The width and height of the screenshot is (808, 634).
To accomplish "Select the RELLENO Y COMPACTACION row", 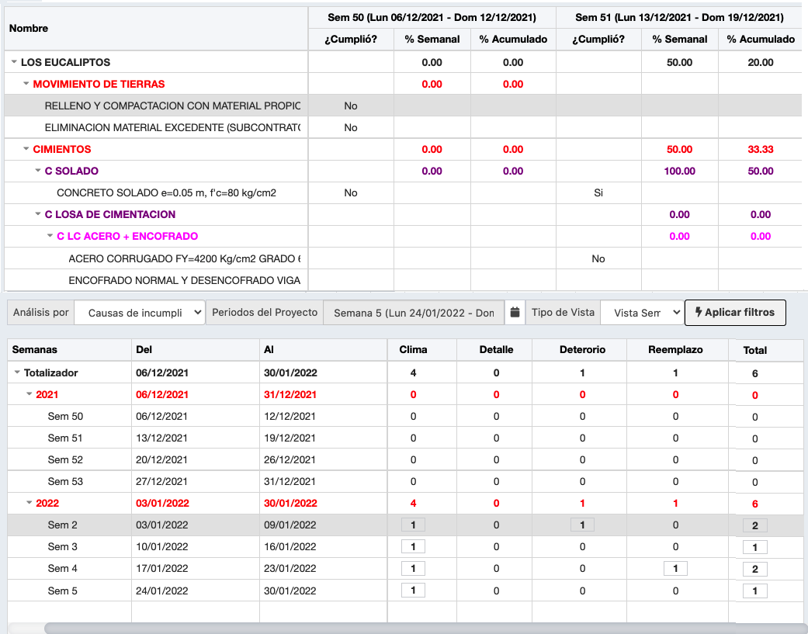I will click(403, 106).
